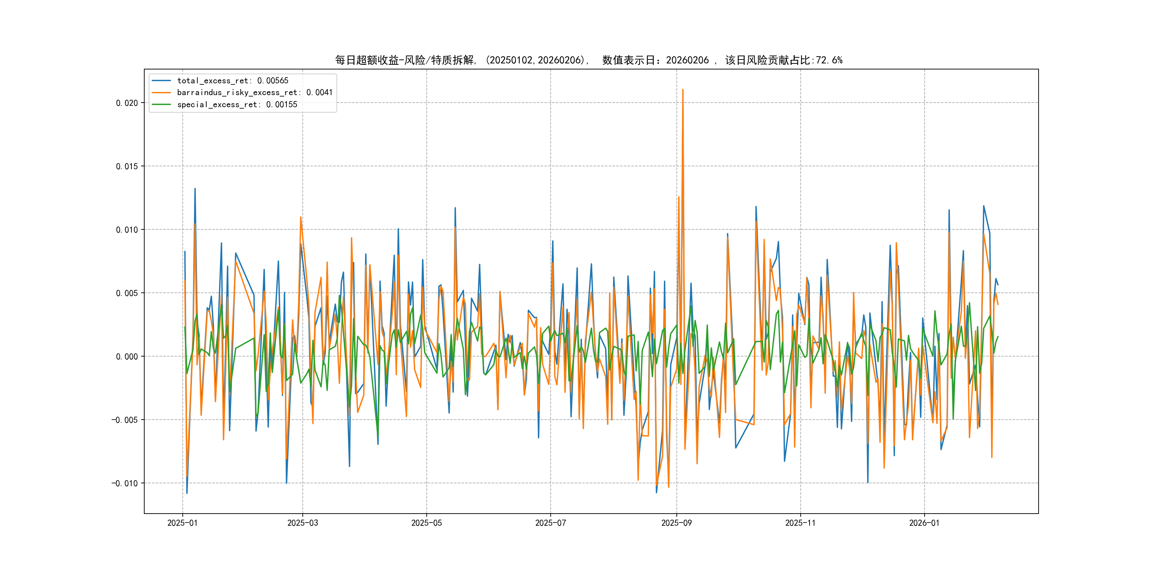The image size is (1154, 577).
Task: Click the special_excess_ret: 0.00155 legend label
Action: (x=237, y=104)
